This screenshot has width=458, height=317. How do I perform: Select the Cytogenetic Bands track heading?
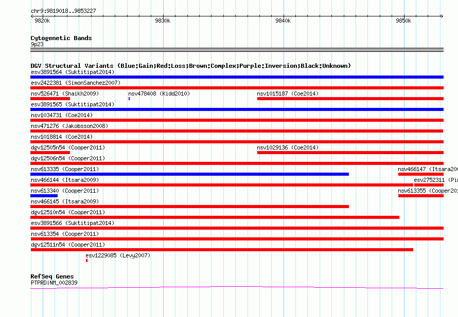tap(61, 38)
